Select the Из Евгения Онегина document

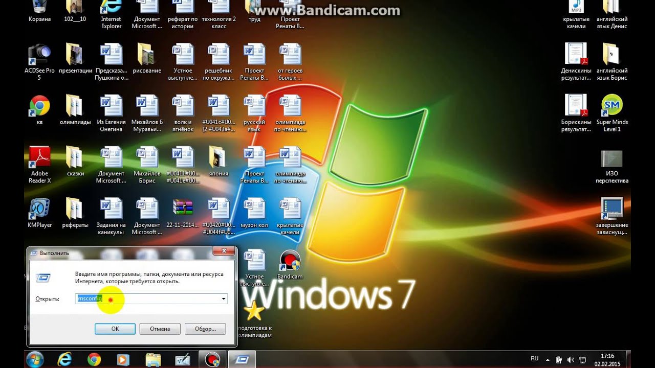tap(111, 113)
